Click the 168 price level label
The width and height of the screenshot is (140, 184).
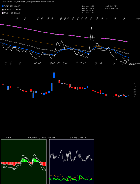[x=135, y=89]
